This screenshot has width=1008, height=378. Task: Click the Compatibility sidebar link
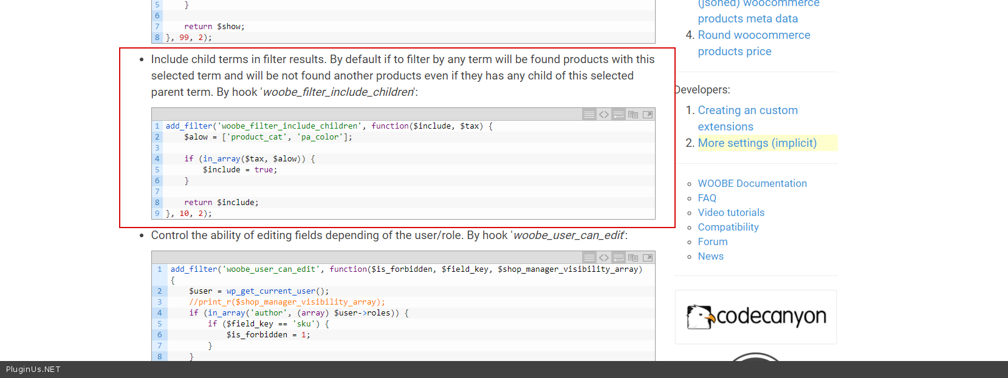pos(728,227)
